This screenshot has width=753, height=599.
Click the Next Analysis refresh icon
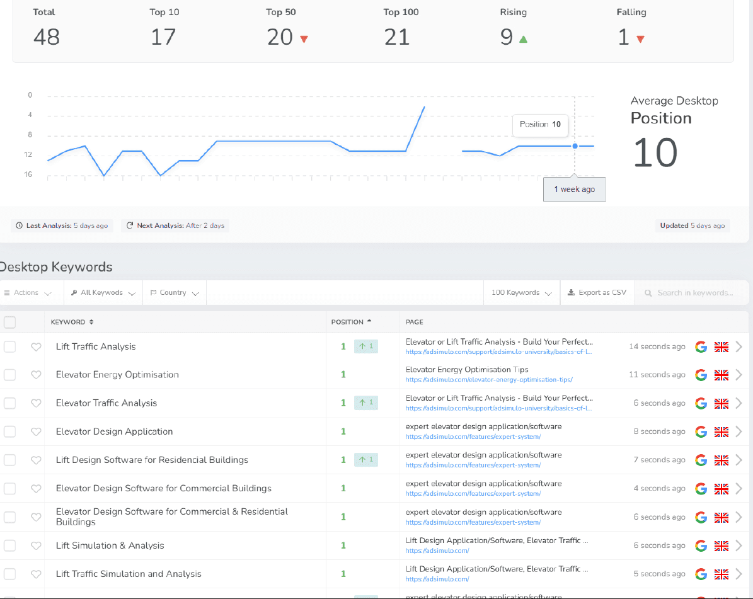pos(130,225)
